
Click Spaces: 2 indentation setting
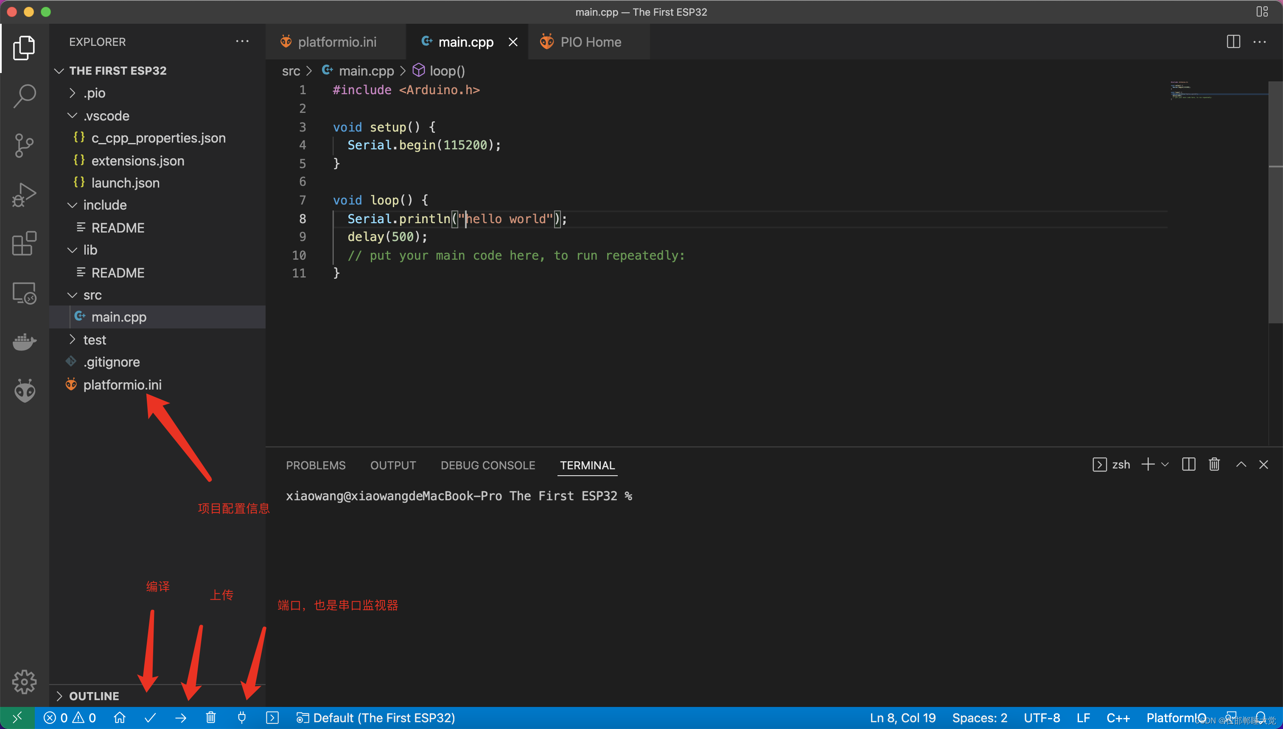click(x=979, y=718)
